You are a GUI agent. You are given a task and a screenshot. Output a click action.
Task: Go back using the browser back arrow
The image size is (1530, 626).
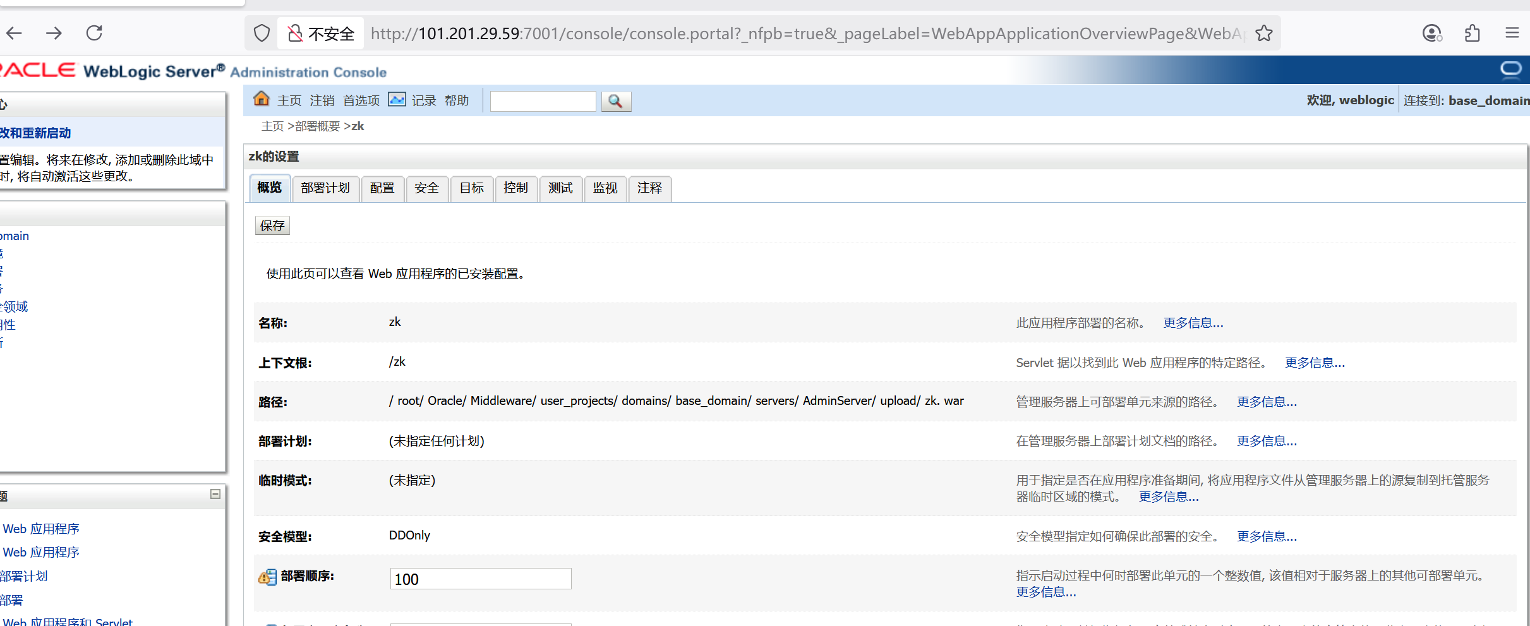coord(14,33)
